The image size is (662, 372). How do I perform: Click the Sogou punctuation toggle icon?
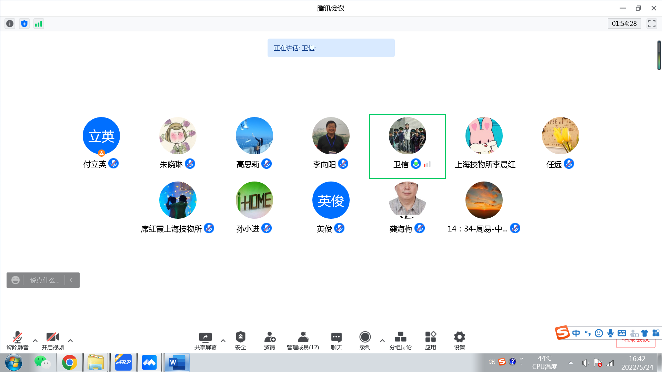coord(588,333)
